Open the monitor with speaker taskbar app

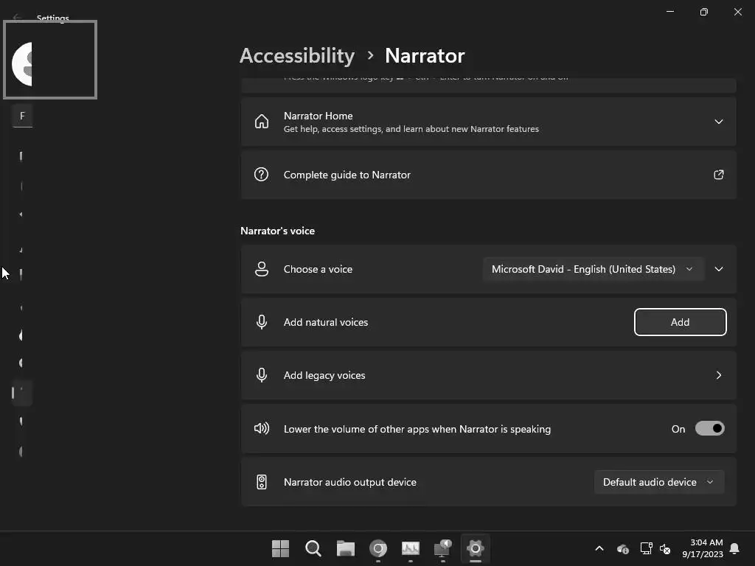[x=442, y=548]
